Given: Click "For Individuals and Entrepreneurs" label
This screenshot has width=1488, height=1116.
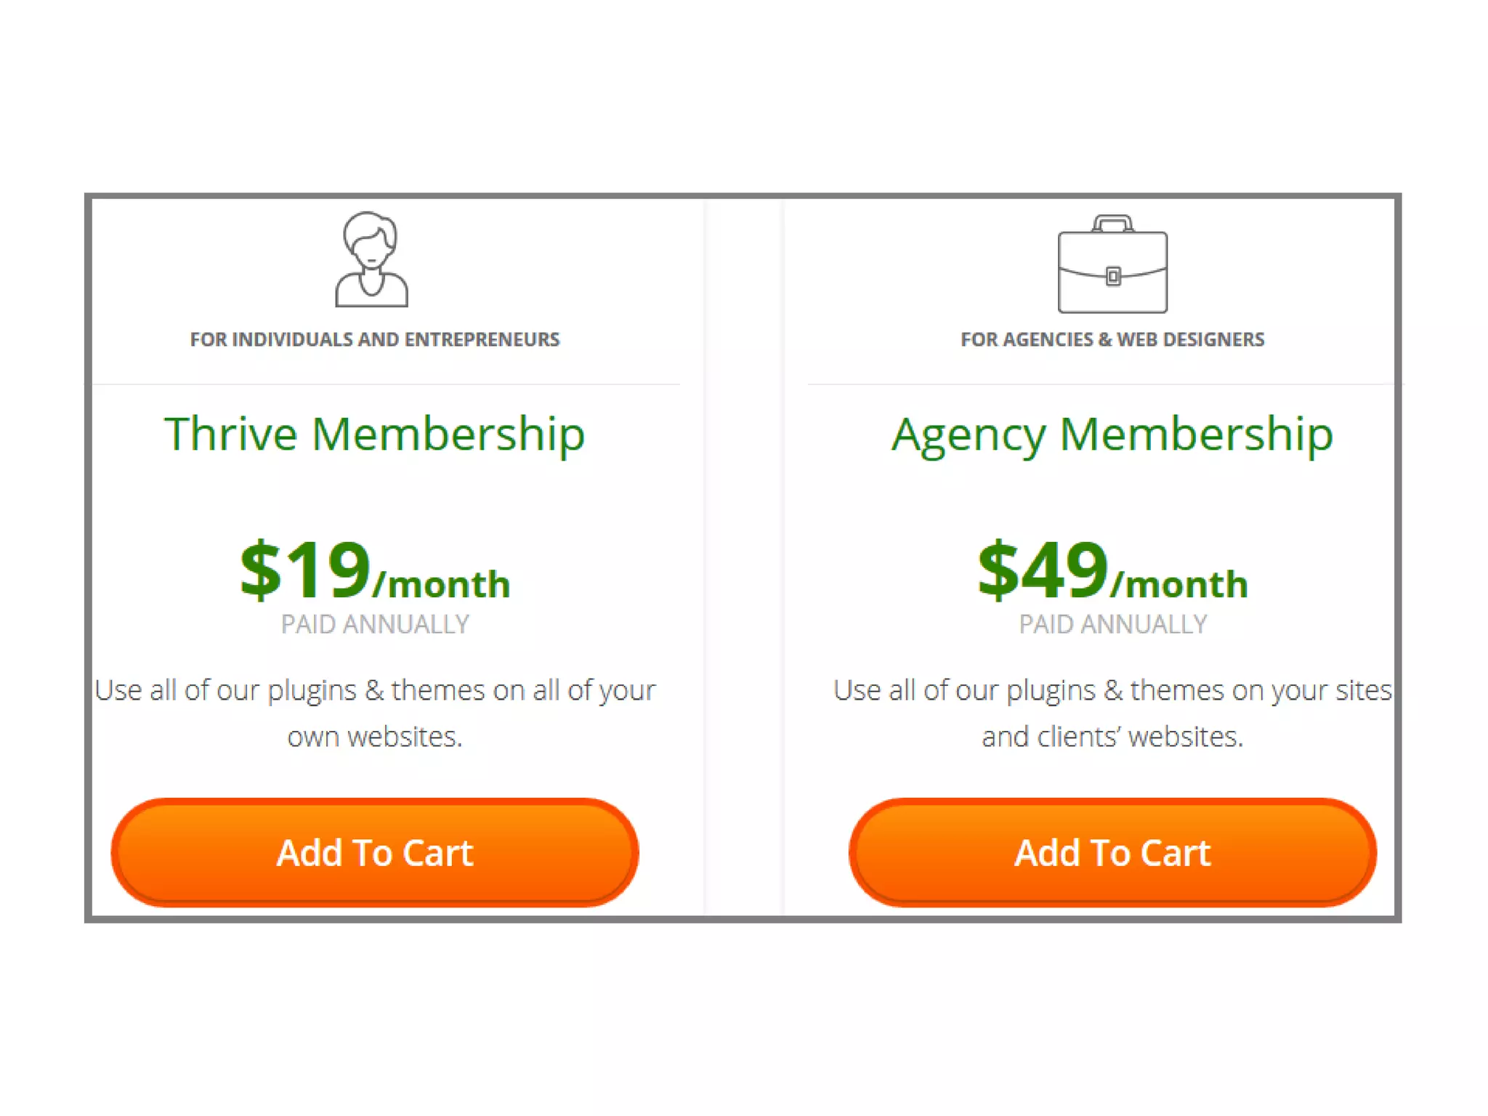Looking at the screenshot, I should click(375, 339).
